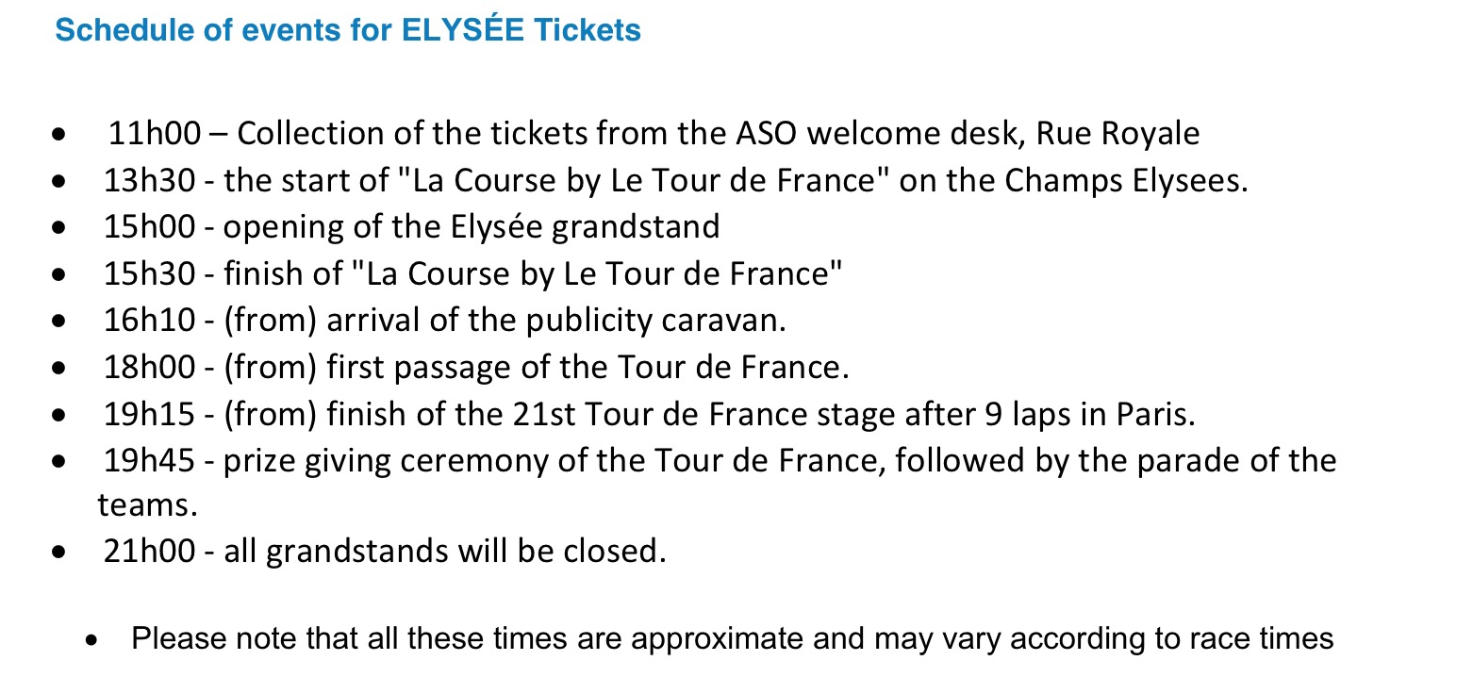Click the '11h00' time entry
This screenshot has height=677, width=1473.
154,134
